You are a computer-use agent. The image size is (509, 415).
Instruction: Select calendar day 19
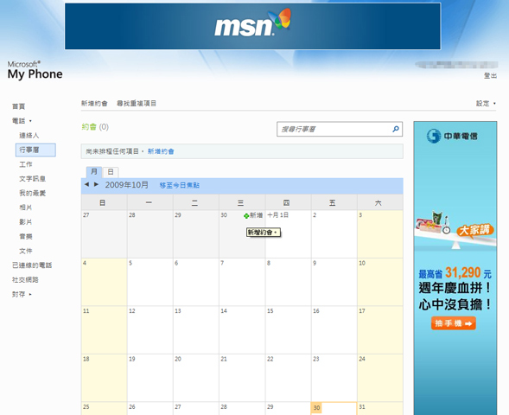click(150, 378)
